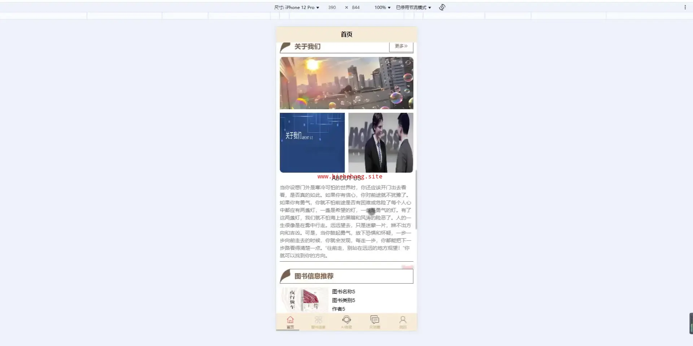Open the user profile tab icon
Image resolution: width=693 pixels, height=346 pixels.
click(x=403, y=322)
